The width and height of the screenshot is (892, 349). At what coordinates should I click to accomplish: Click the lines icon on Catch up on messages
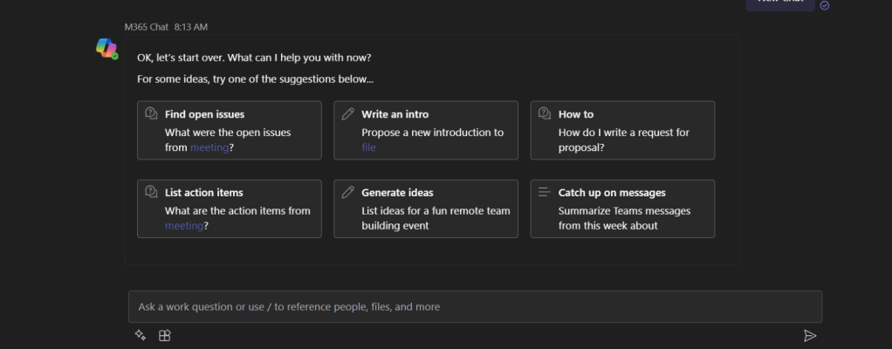pos(545,193)
